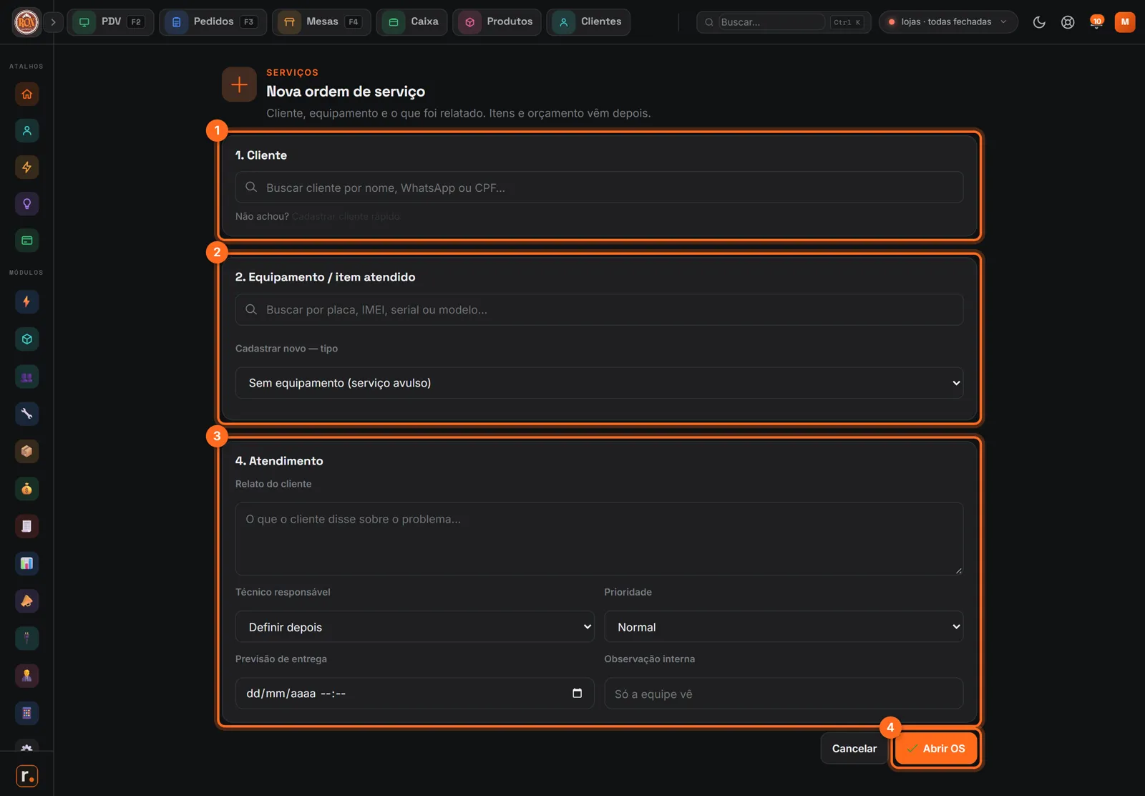Screen dimensions: 1145x796
Task: Open the cardboard box module icon
Action: click(x=27, y=451)
